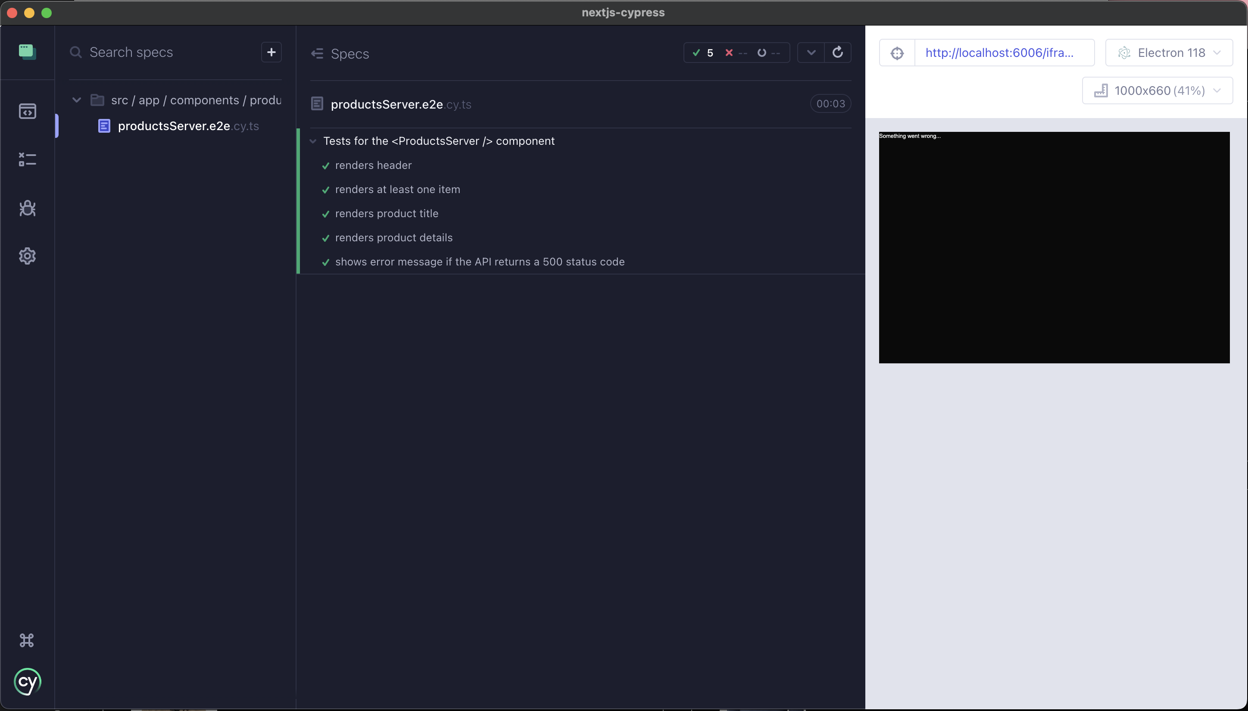This screenshot has height=711, width=1248.
Task: Collapse the src/app/components folder chevron
Action: coord(77,100)
